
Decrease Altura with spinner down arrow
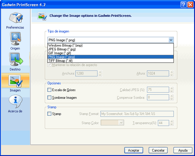tap(171, 75)
